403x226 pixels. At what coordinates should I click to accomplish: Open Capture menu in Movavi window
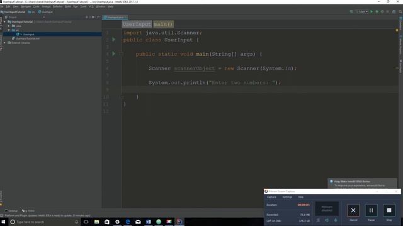coord(271,197)
